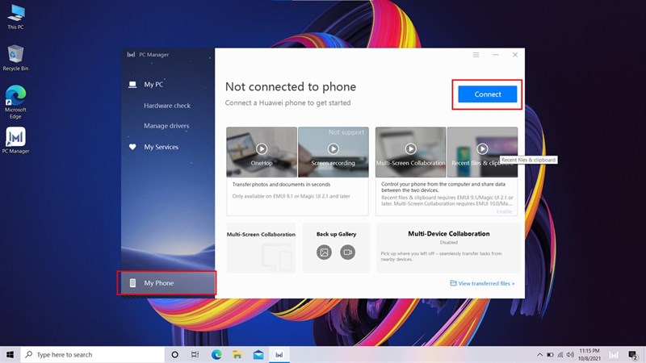Play the Screen recording video
The height and width of the screenshot is (363, 646).
[333, 148]
